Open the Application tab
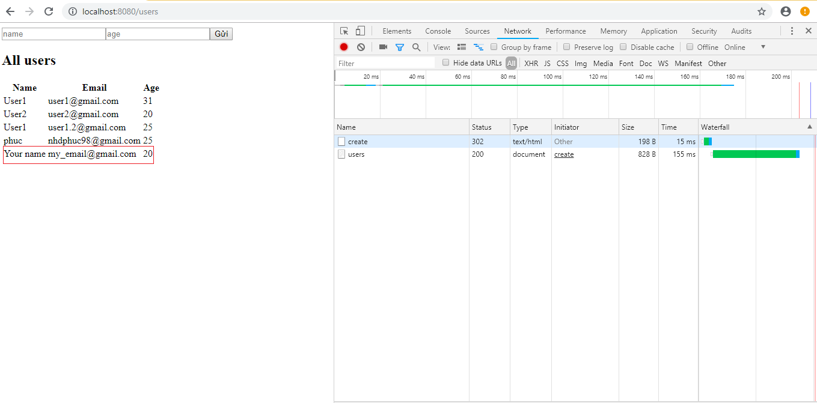817x403 pixels. [x=659, y=31]
